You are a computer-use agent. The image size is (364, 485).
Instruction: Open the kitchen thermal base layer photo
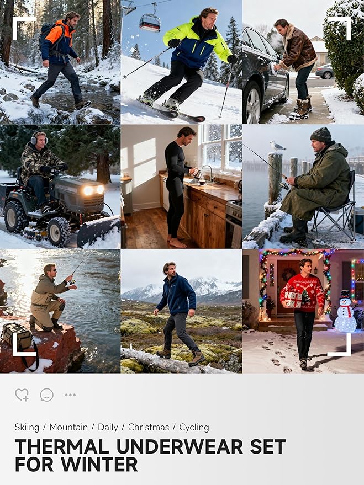181,186
